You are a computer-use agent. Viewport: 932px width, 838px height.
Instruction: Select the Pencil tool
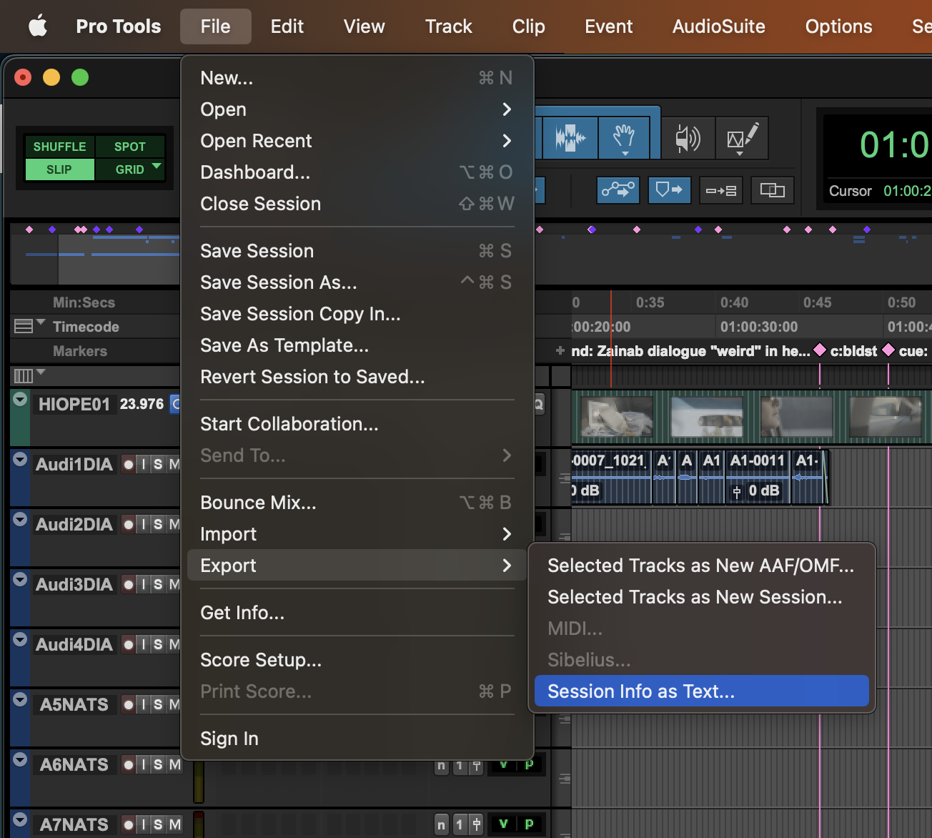tap(742, 138)
